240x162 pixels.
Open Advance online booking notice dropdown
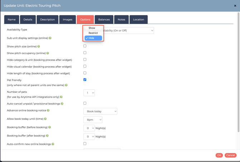pyautogui.click(x=100, y=111)
